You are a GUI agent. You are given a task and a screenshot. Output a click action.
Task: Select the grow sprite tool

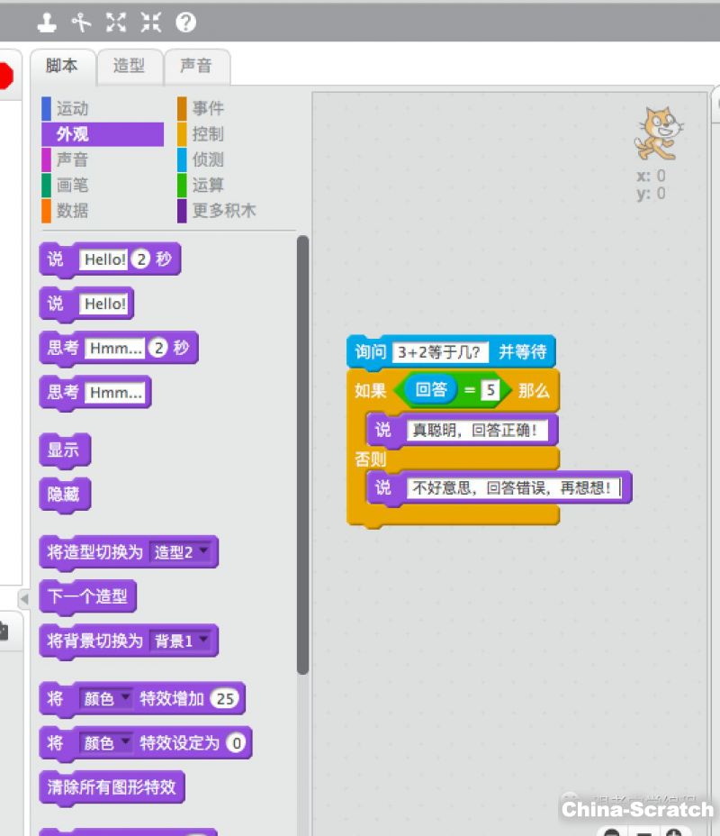[x=116, y=22]
